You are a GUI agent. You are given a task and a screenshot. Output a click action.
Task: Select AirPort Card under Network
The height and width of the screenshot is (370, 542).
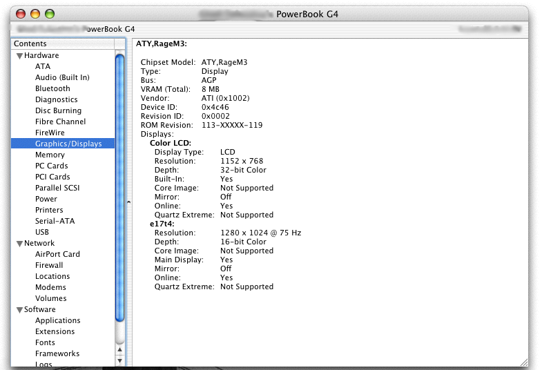pos(57,254)
